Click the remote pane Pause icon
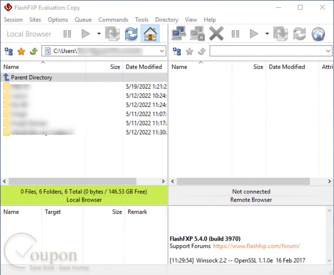Viewport: 334px width, 275px height. pos(235,33)
